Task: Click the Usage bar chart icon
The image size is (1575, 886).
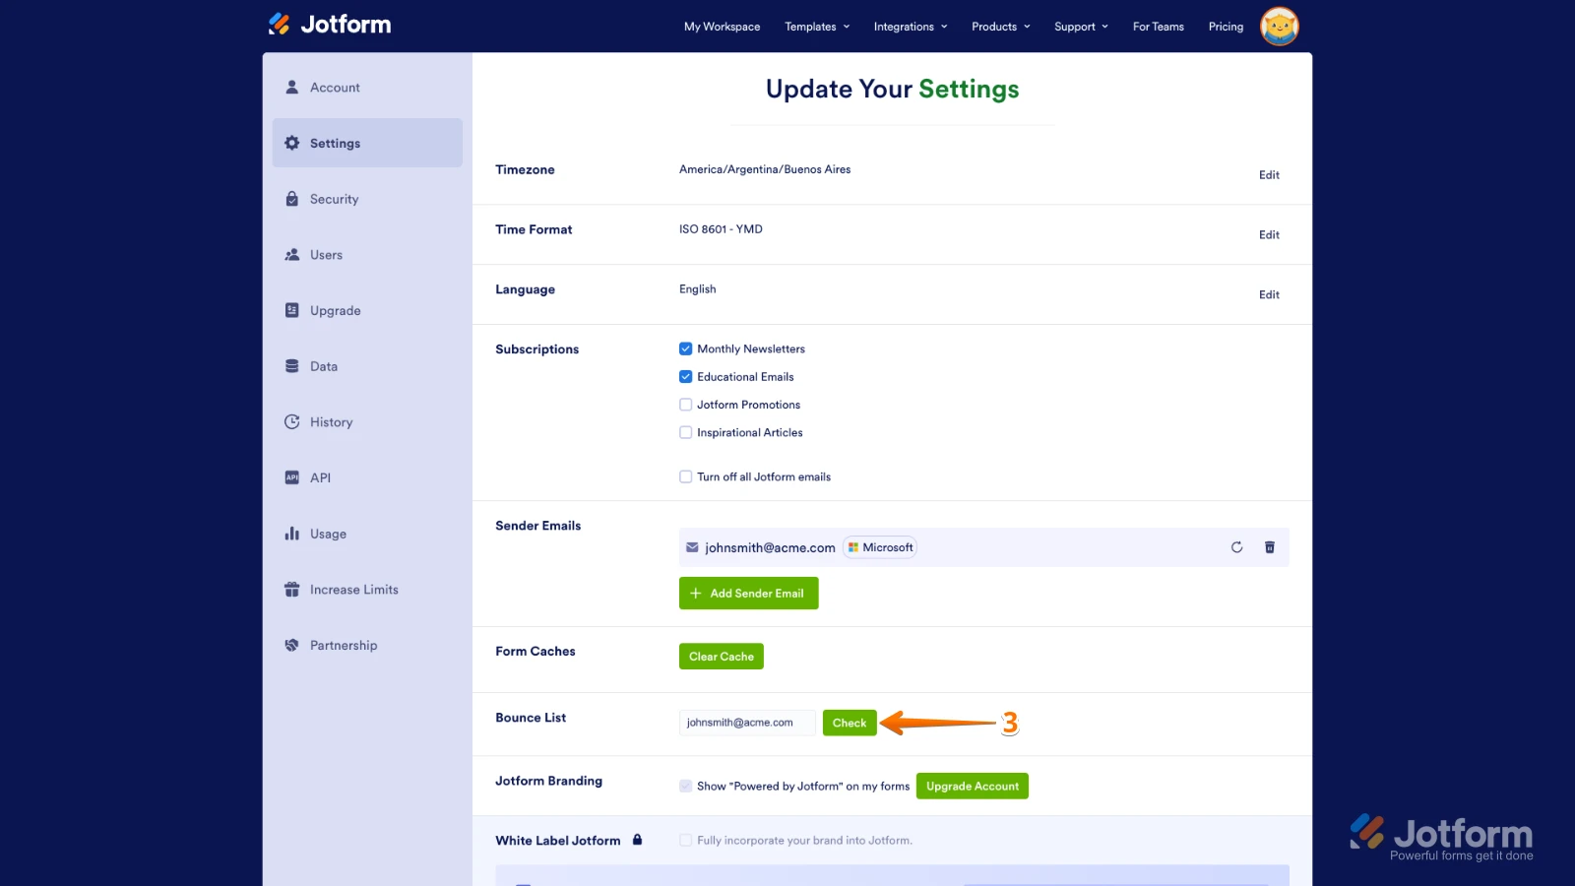Action: 291,534
